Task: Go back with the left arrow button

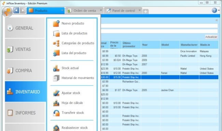Action: (16, 11)
